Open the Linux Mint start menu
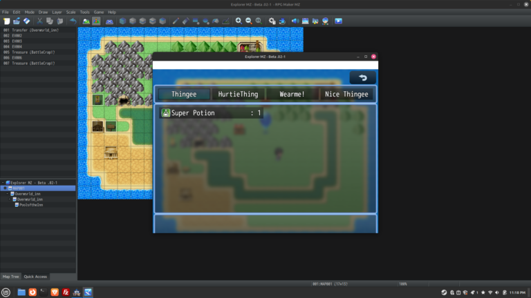The width and height of the screenshot is (531, 298). 6,292
